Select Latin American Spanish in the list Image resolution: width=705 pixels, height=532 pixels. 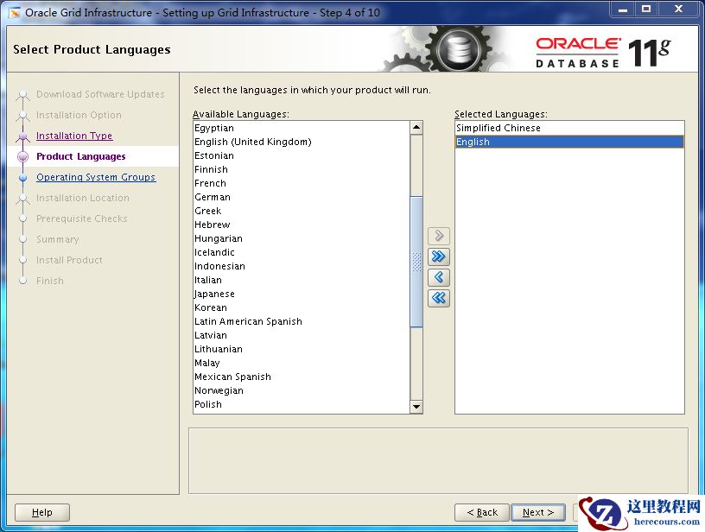[302, 322]
